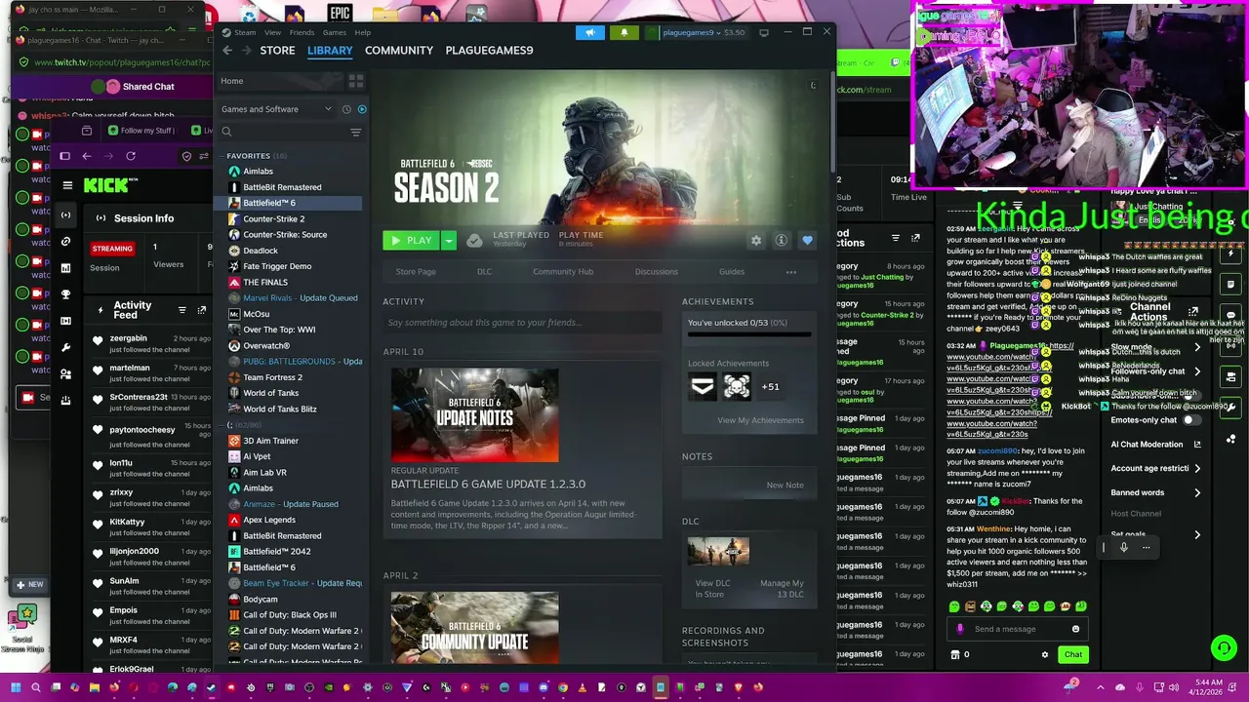
Task: Open the Kick sidebar community people icon
Action: [x=65, y=373]
